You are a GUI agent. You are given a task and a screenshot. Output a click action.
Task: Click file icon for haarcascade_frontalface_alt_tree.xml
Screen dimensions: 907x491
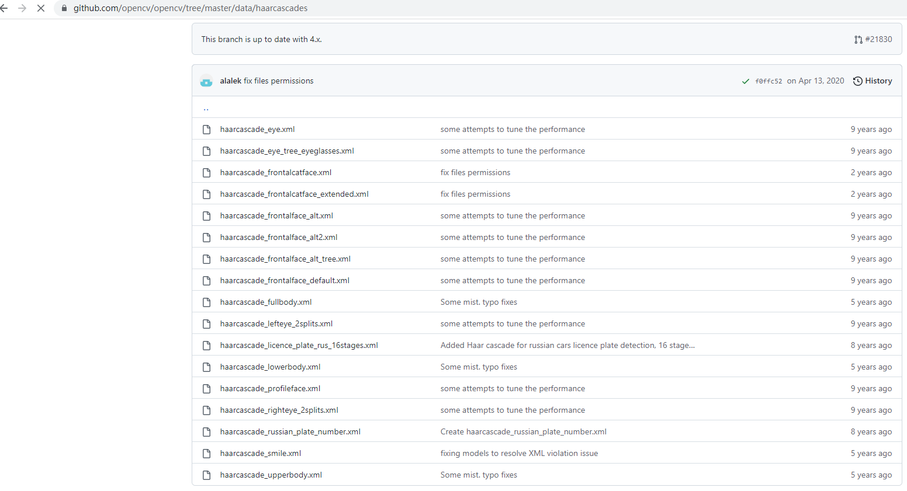click(206, 259)
